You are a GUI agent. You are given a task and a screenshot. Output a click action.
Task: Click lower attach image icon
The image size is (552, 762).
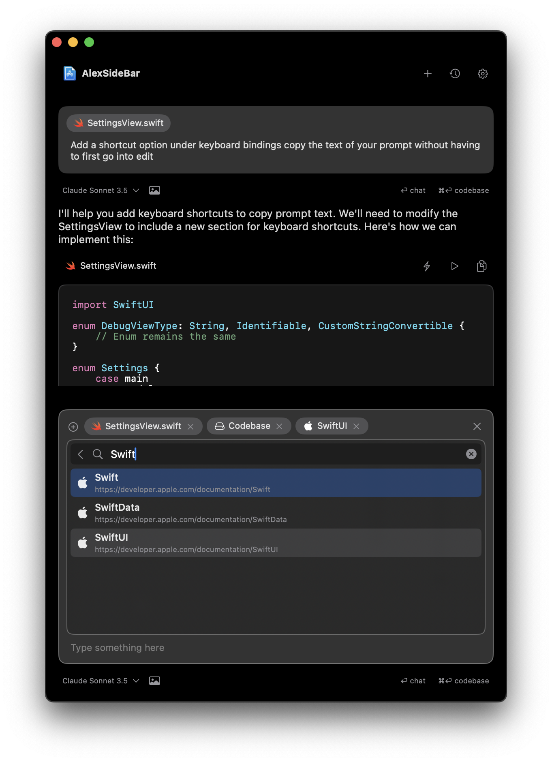coord(154,681)
